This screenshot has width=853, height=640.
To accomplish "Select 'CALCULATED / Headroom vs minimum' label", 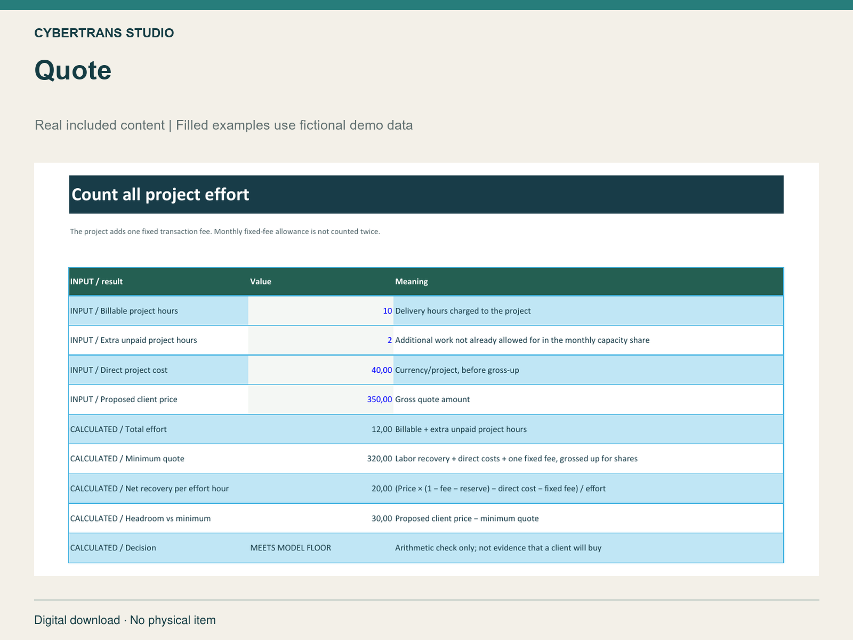I will pos(140,518).
